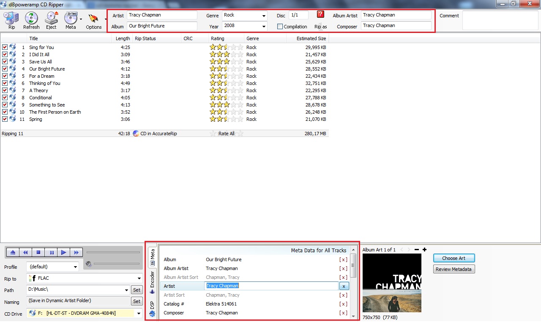Uncheck track 11 Spring checkbox
The height and width of the screenshot is (322, 541).
pyautogui.click(x=5, y=119)
